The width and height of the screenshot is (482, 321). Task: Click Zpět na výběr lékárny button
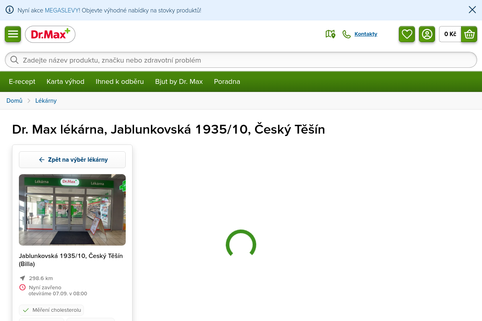[x=72, y=160]
